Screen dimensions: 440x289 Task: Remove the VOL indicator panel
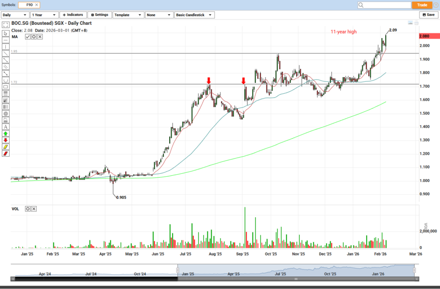[x=34, y=209]
